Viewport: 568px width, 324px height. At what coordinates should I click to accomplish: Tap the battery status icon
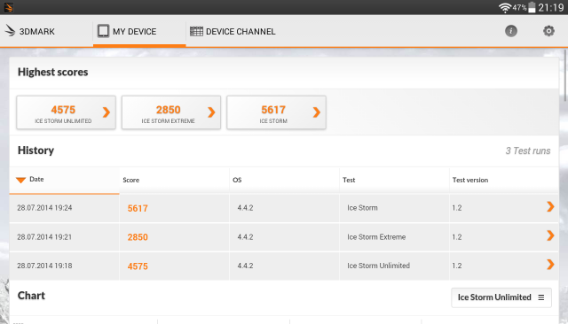532,7
